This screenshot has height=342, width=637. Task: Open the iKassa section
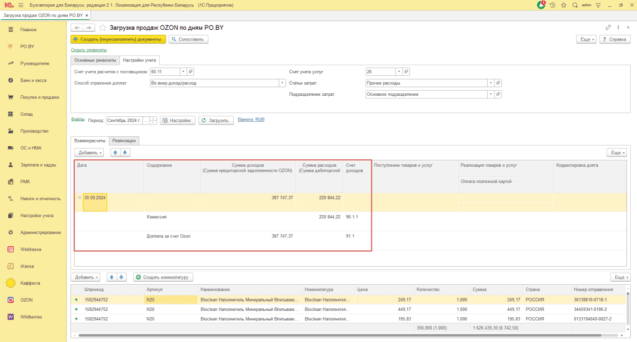pos(27,267)
